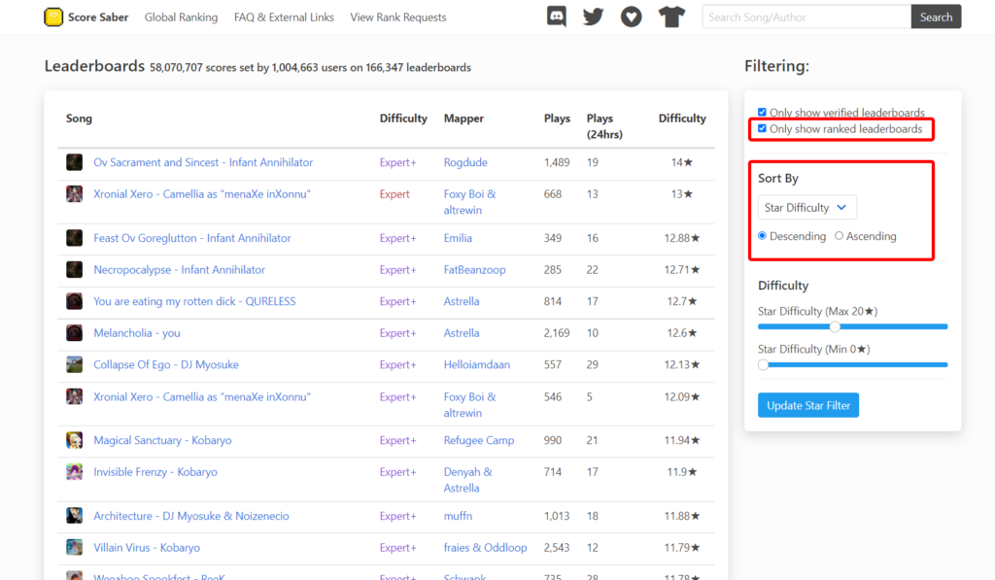The image size is (995, 580).
Task: View mapper Rogdude's profile
Action: tap(465, 162)
